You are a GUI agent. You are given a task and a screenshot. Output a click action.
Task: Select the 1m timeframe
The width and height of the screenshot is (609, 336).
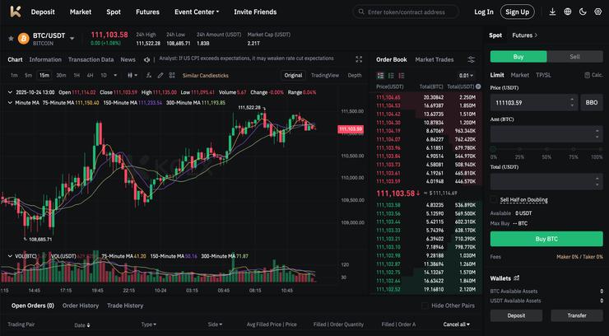tap(14, 76)
